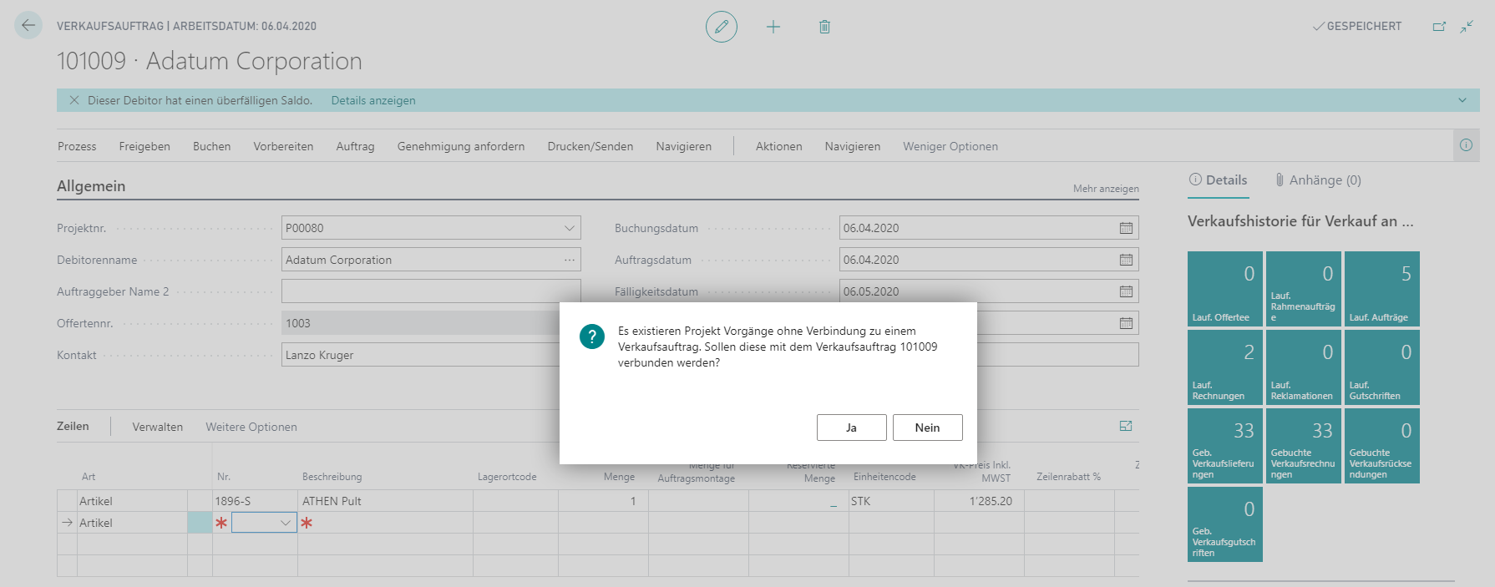Click Details anzeigen link
This screenshot has width=1495, height=587.
(x=373, y=100)
